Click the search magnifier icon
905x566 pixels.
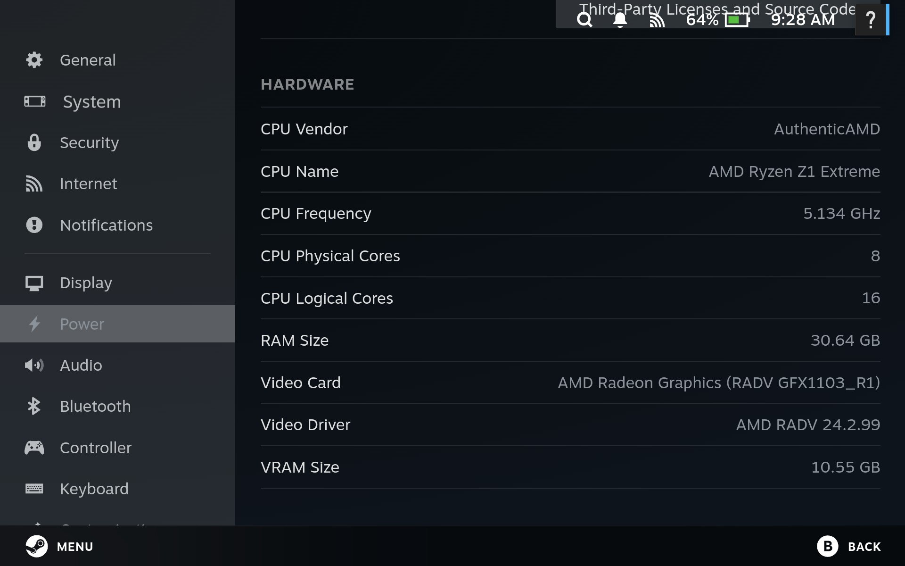point(584,20)
